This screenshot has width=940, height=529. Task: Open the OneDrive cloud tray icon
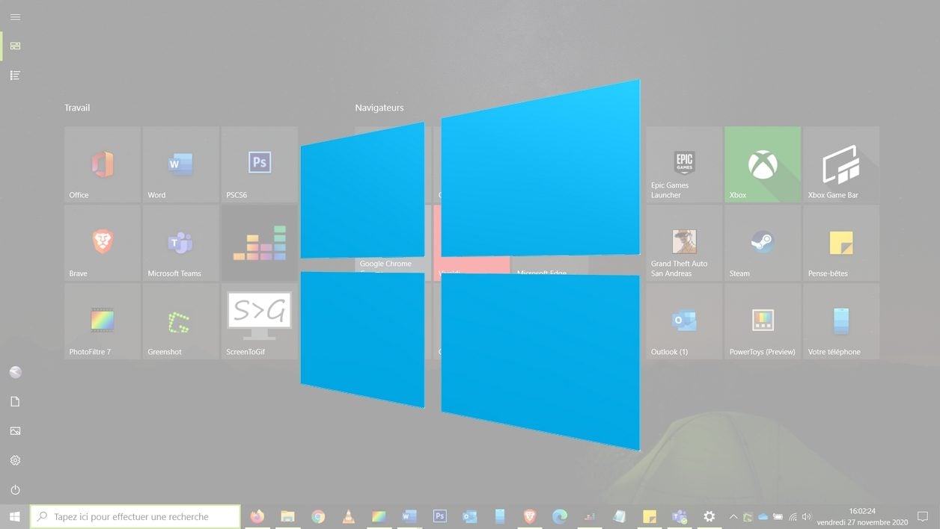(x=763, y=516)
